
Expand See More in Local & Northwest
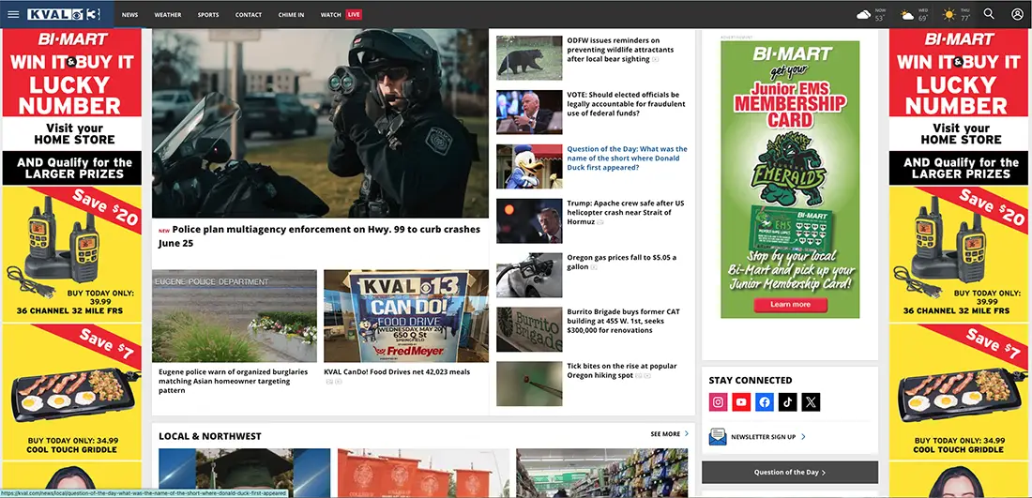coord(669,434)
